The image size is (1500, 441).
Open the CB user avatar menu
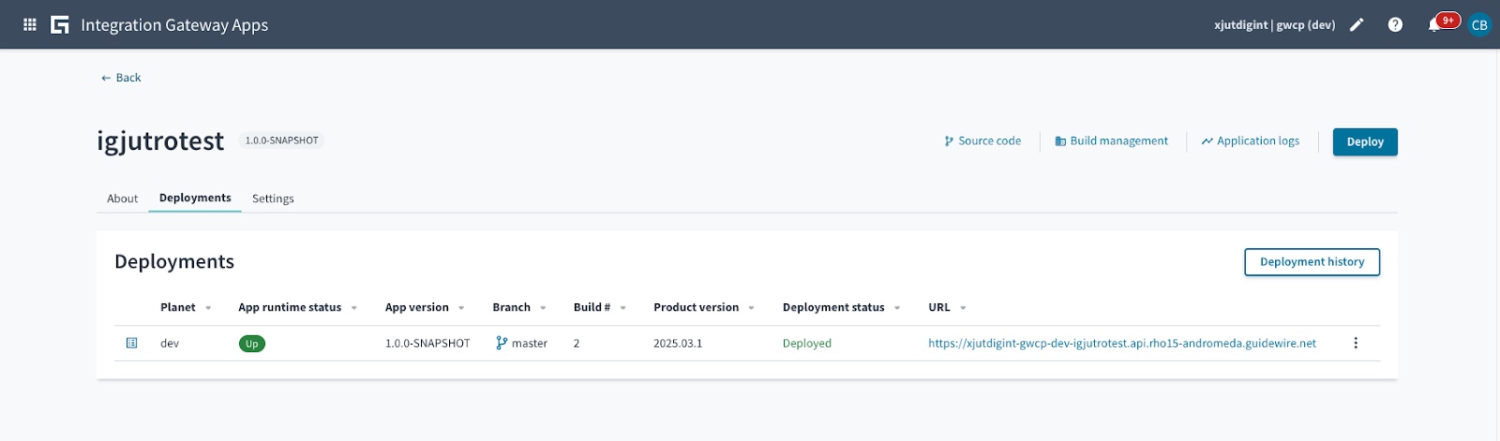(1479, 25)
